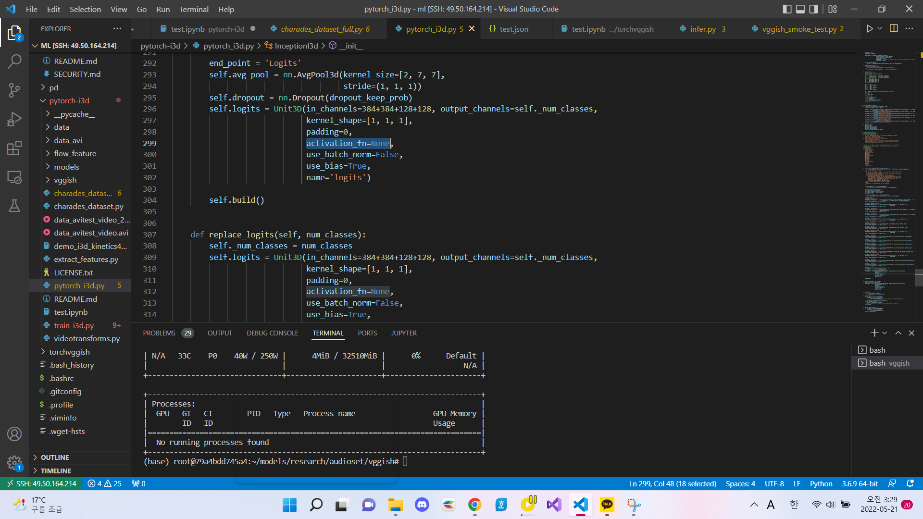Click SSH: 49.50.164.214 remote status button
The height and width of the screenshot is (519, 923).
[41, 483]
